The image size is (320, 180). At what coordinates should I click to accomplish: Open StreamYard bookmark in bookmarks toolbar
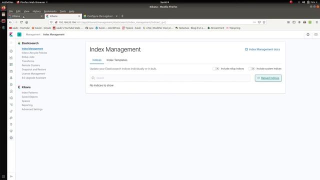[215, 28]
